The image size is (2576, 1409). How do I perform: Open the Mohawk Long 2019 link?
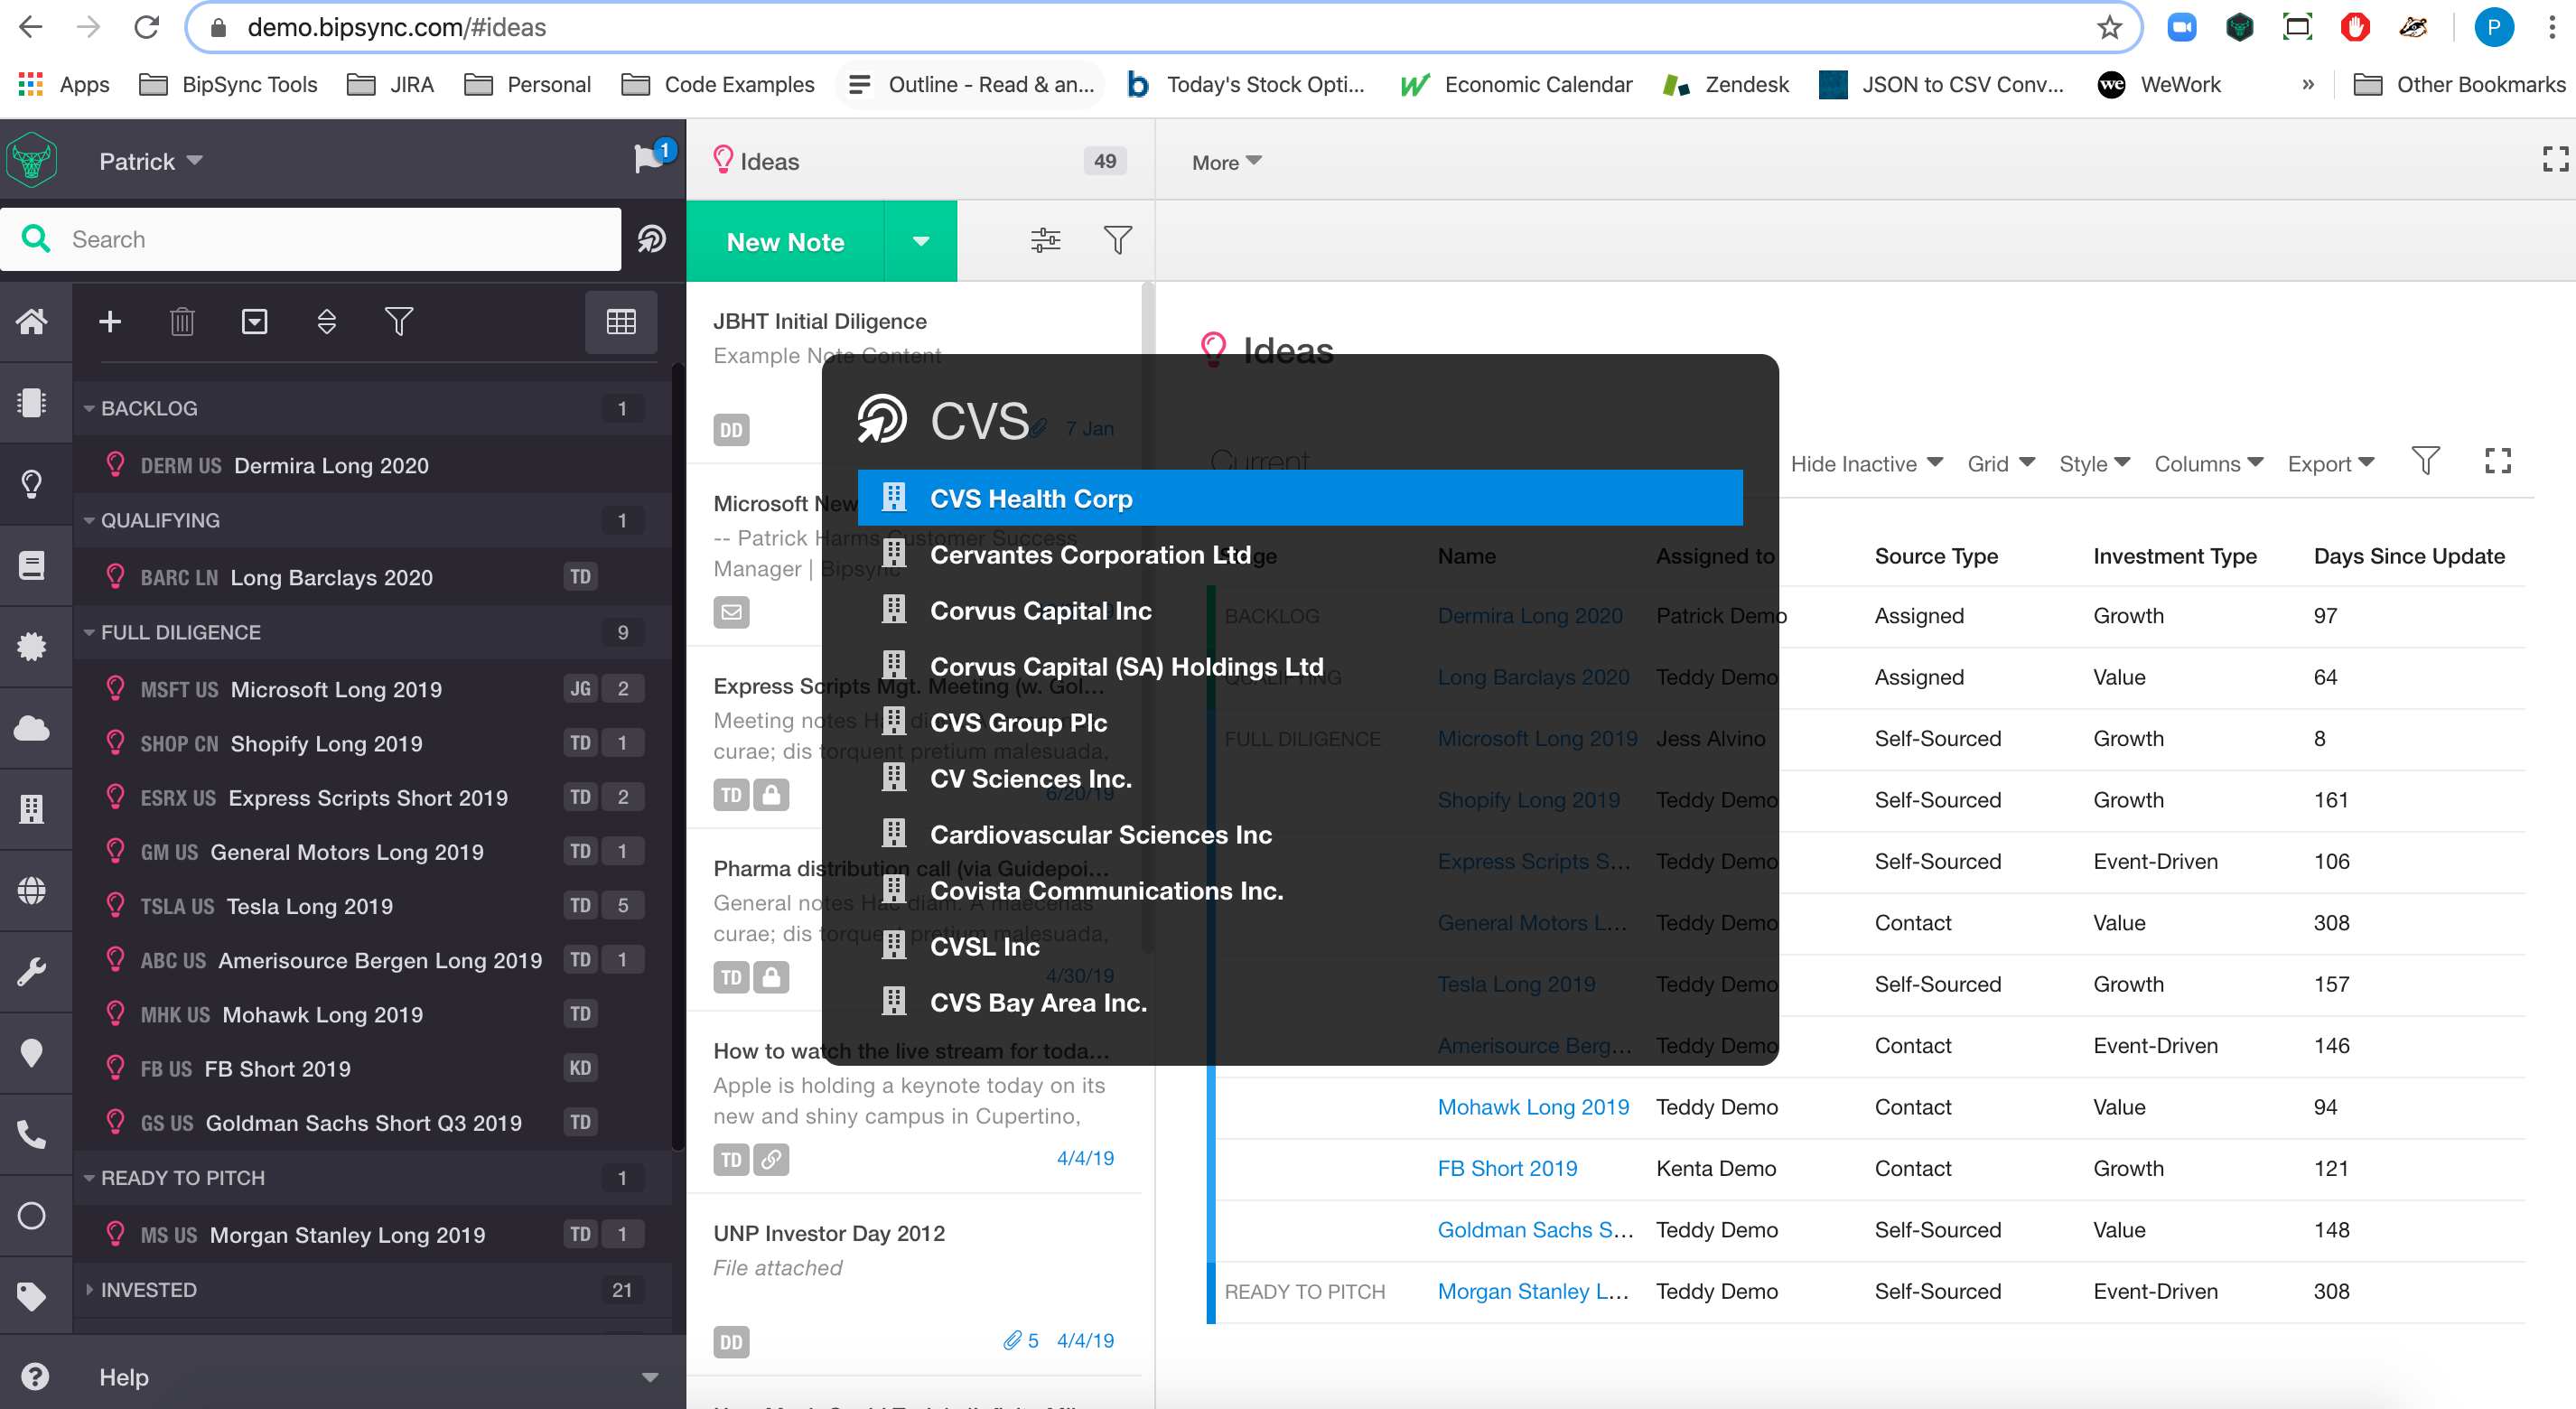point(1532,1106)
